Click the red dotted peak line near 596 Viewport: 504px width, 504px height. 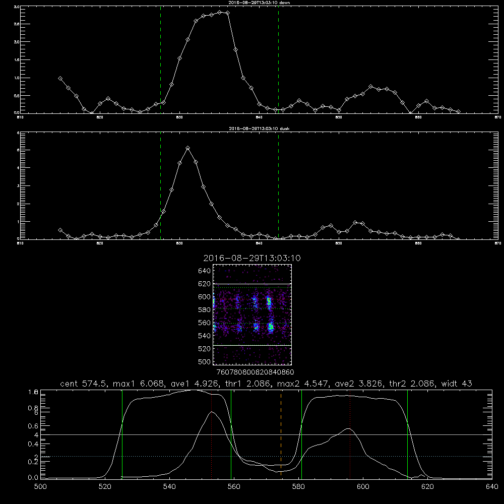point(350,435)
